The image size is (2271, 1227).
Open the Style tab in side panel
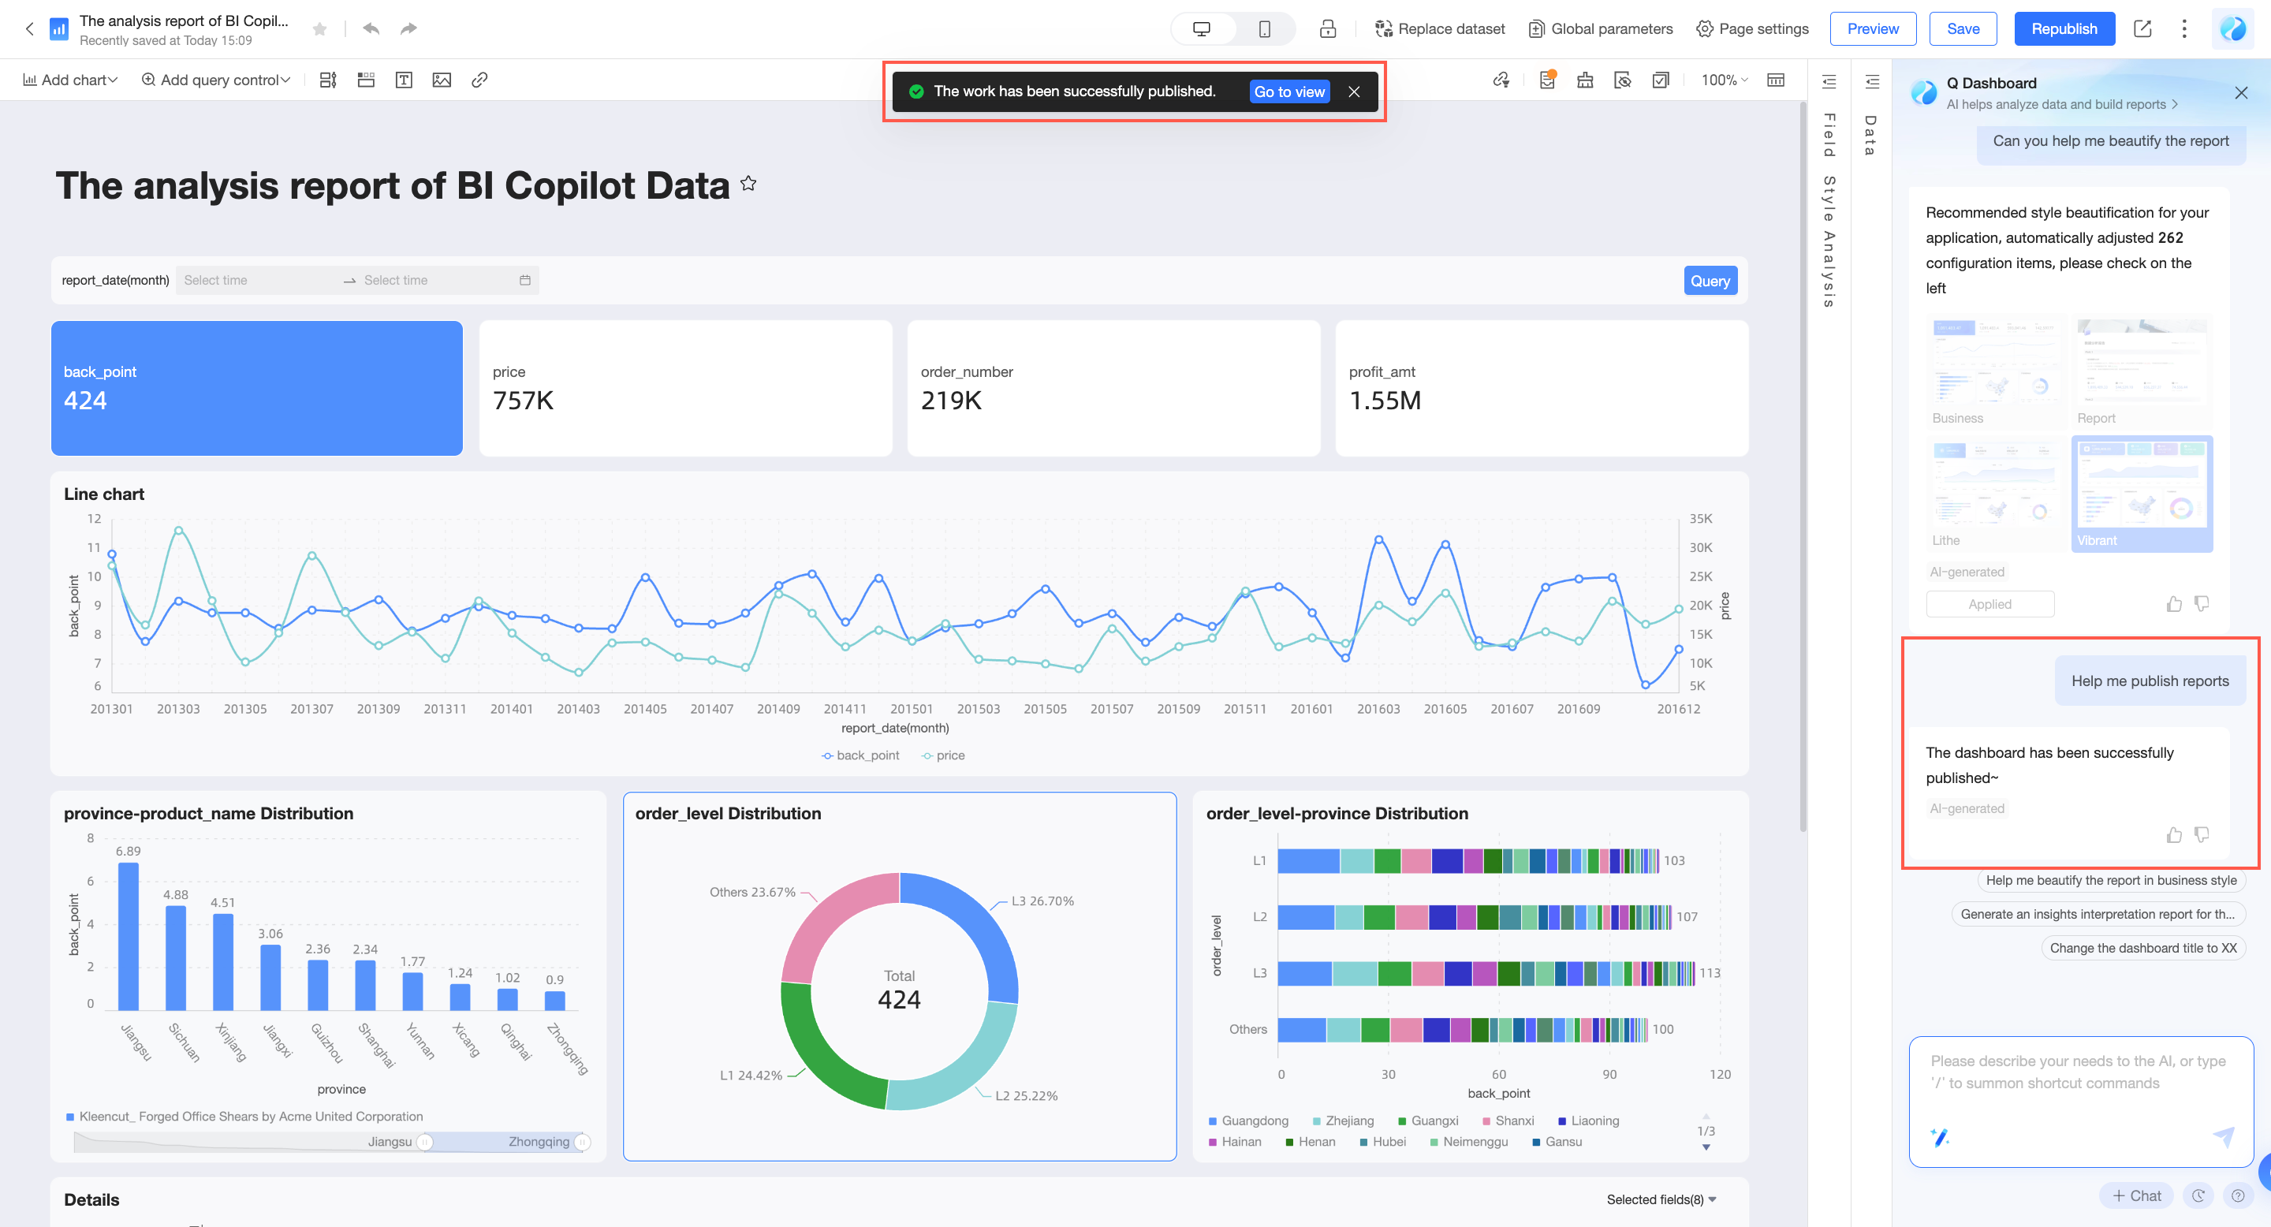pyautogui.click(x=1829, y=199)
